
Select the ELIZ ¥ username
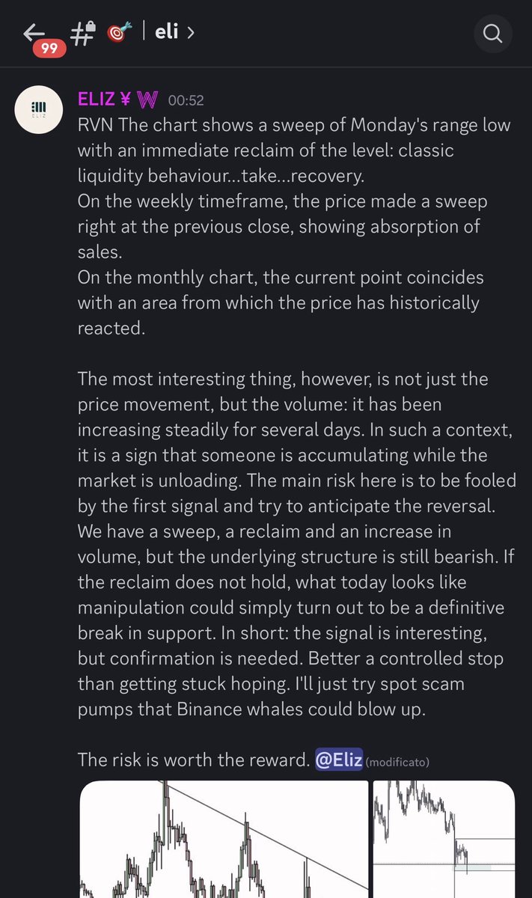104,100
